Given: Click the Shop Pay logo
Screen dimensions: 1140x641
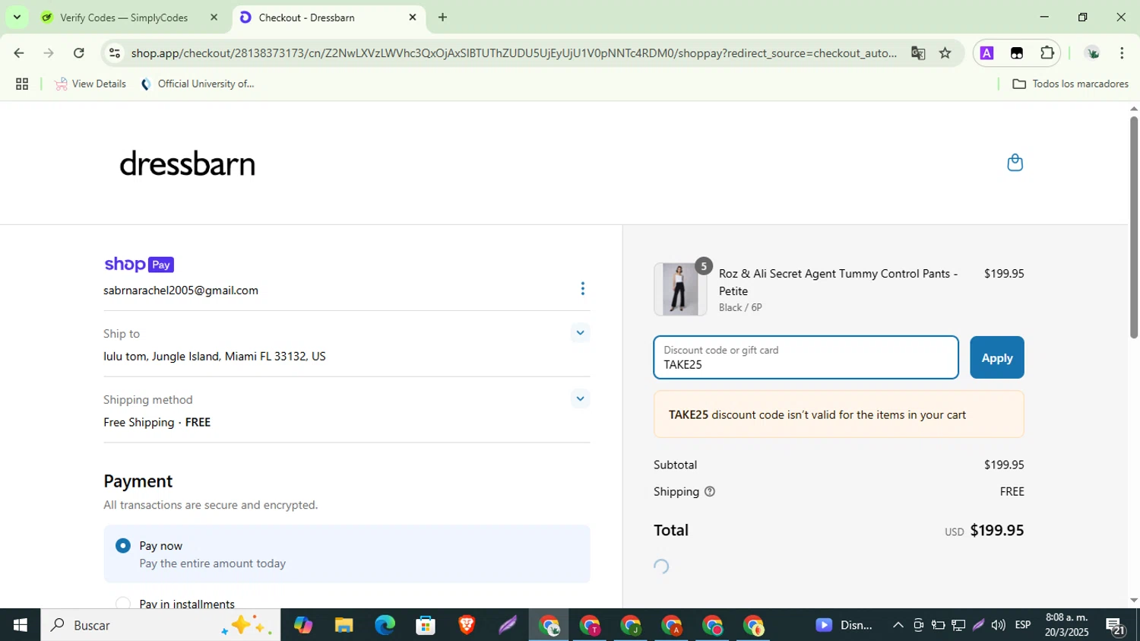Looking at the screenshot, I should (139, 265).
